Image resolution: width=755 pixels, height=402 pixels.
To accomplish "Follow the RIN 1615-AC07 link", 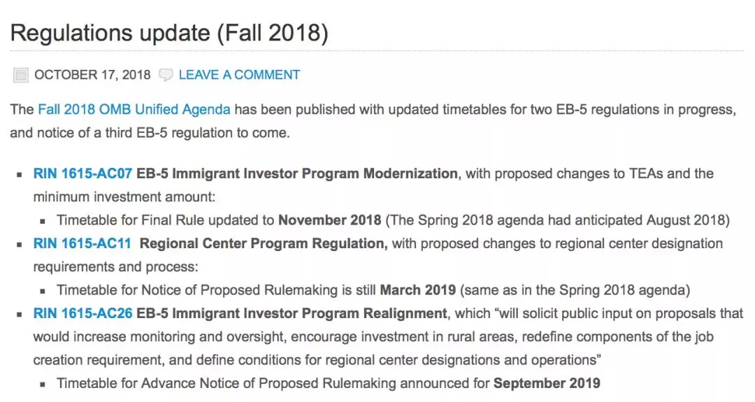I will [x=82, y=173].
